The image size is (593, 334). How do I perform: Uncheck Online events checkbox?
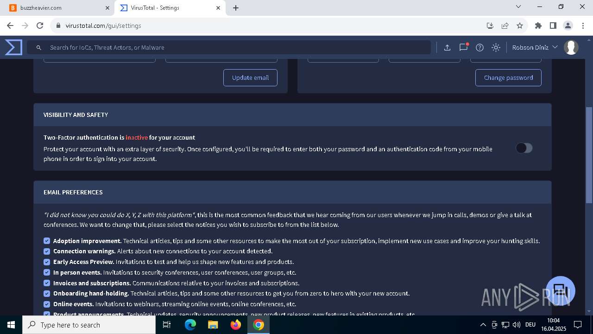tap(47, 304)
